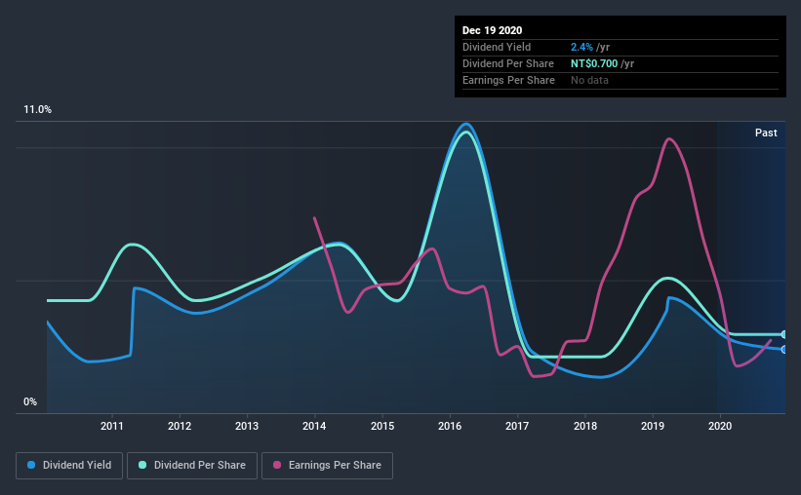This screenshot has width=801, height=495.
Task: Click the 2015 x-axis label
Action: tap(382, 426)
